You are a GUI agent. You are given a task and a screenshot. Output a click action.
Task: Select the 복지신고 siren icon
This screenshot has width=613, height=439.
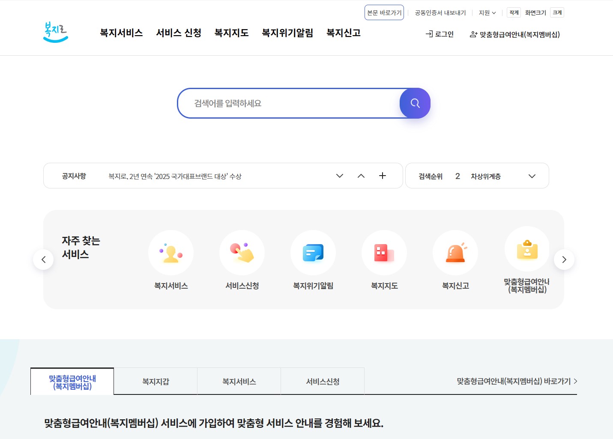coord(455,253)
